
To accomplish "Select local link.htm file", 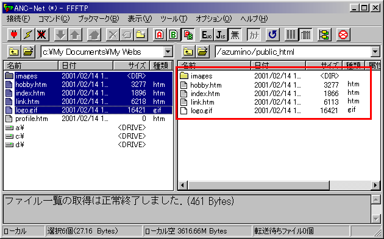I will coord(88,102).
